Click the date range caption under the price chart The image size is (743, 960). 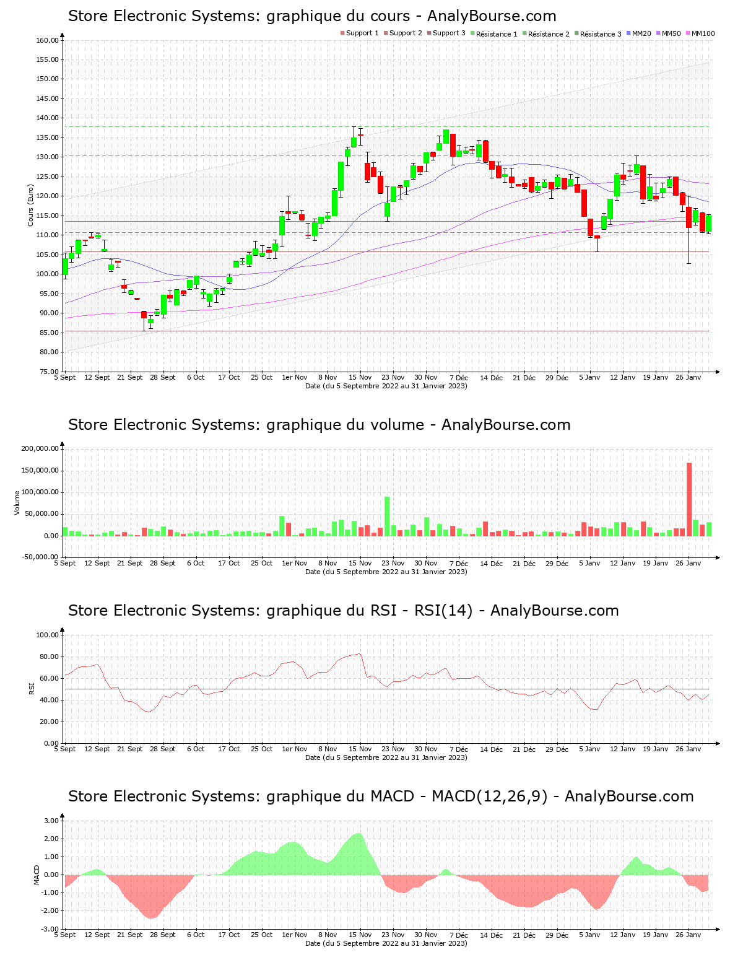(386, 386)
